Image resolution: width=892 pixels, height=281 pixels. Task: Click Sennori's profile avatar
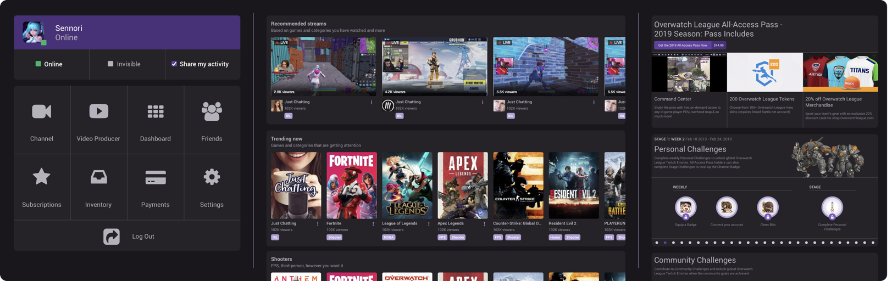tap(34, 32)
